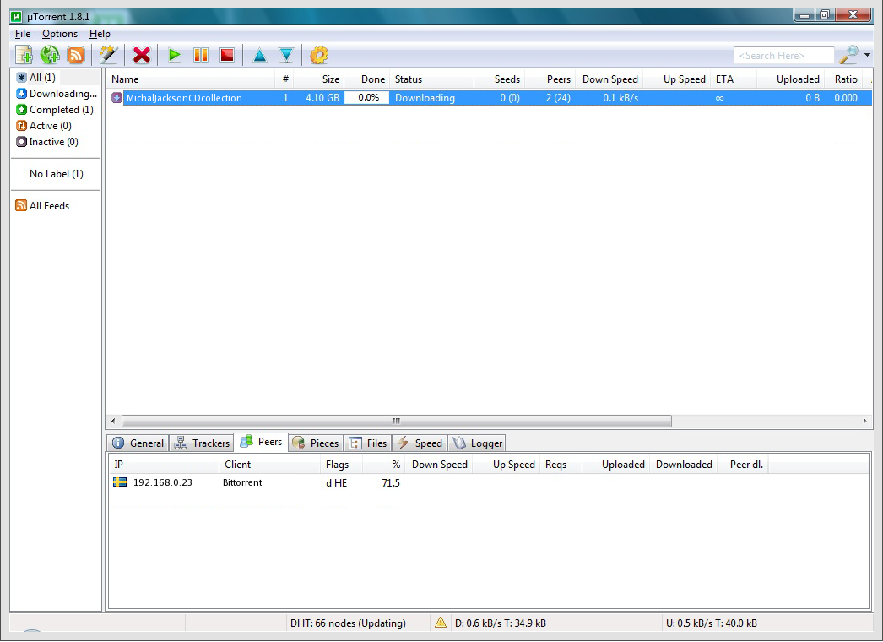Click D: 0.6 kB/s download status
The width and height of the screenshot is (883, 642).
pos(500,623)
